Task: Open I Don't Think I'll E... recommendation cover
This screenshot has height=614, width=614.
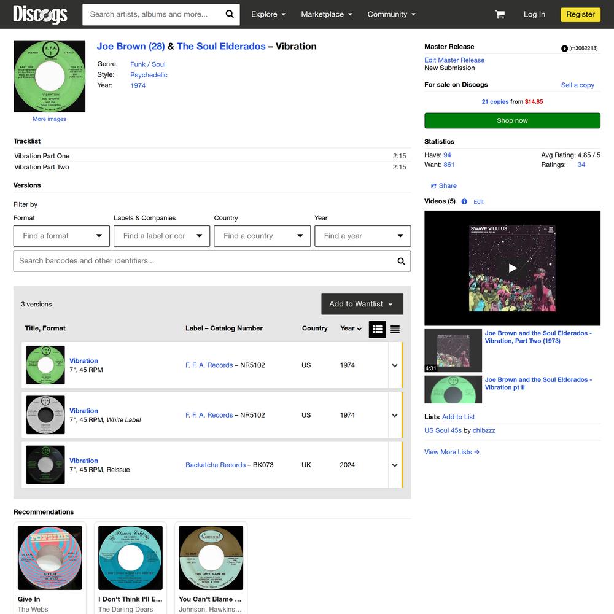Action: [130, 558]
